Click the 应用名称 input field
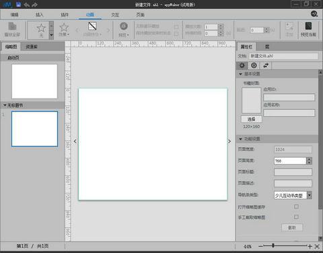The image size is (323, 253). (x=289, y=113)
